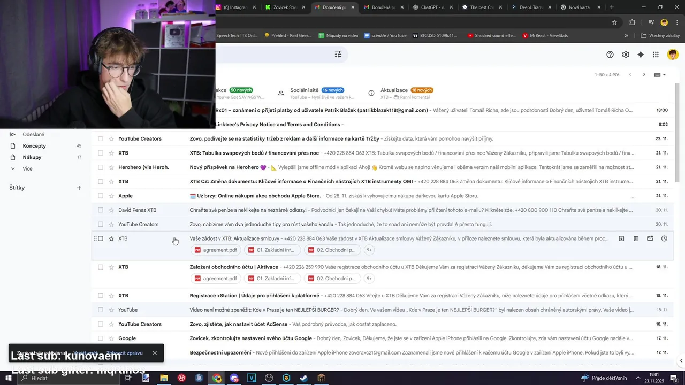Open agreement.pdf in 'Vaše žádost' email

coord(216,250)
